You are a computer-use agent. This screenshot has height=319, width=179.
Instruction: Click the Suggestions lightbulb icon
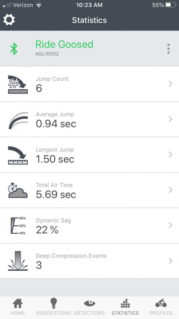point(53,303)
